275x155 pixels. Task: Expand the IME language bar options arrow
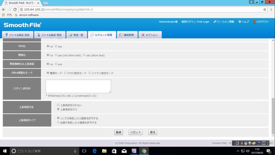click(x=268, y=144)
